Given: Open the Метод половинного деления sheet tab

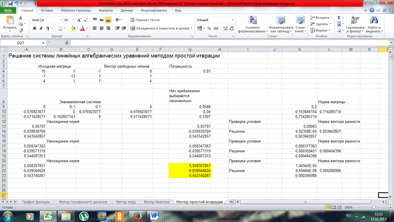Looking at the screenshot, I should pyautogui.click(x=83, y=202).
